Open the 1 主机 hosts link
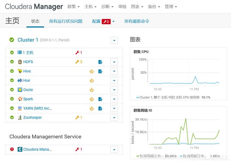The width and height of the screenshot is (231, 163). click(28, 53)
